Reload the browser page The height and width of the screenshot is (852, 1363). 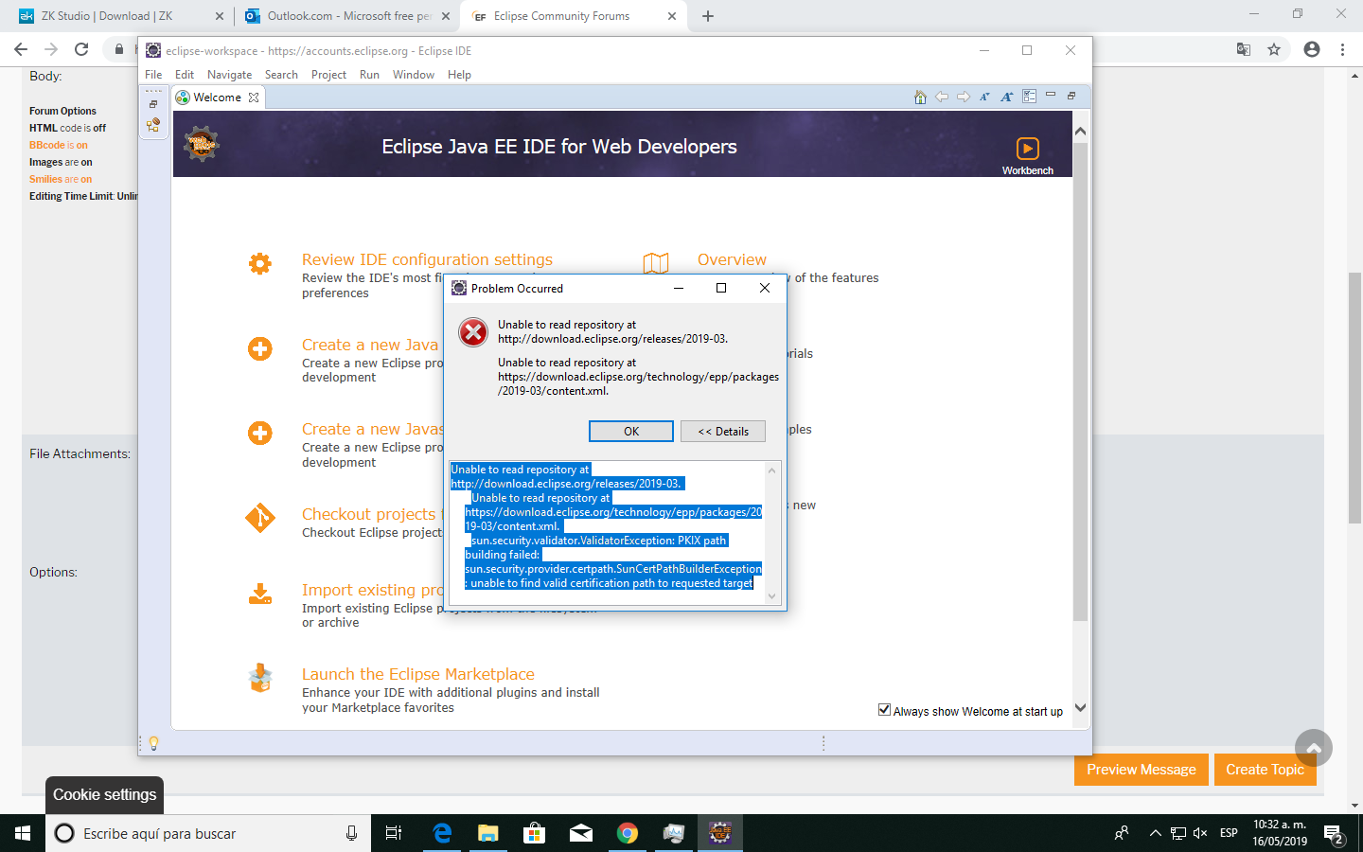point(81,49)
